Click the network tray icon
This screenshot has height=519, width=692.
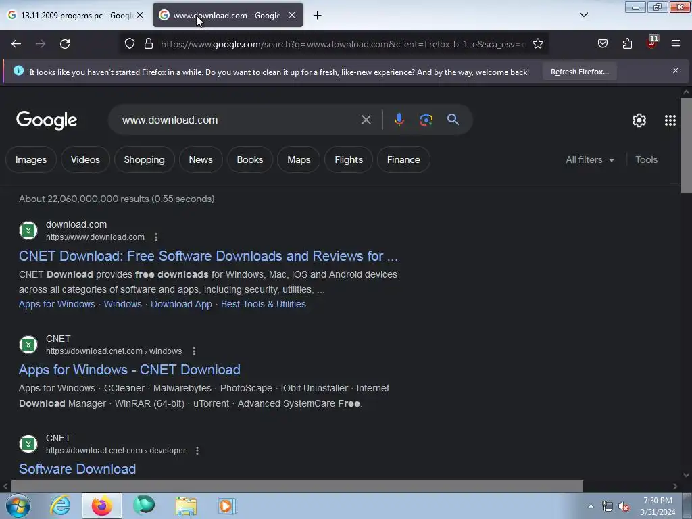(x=608, y=507)
